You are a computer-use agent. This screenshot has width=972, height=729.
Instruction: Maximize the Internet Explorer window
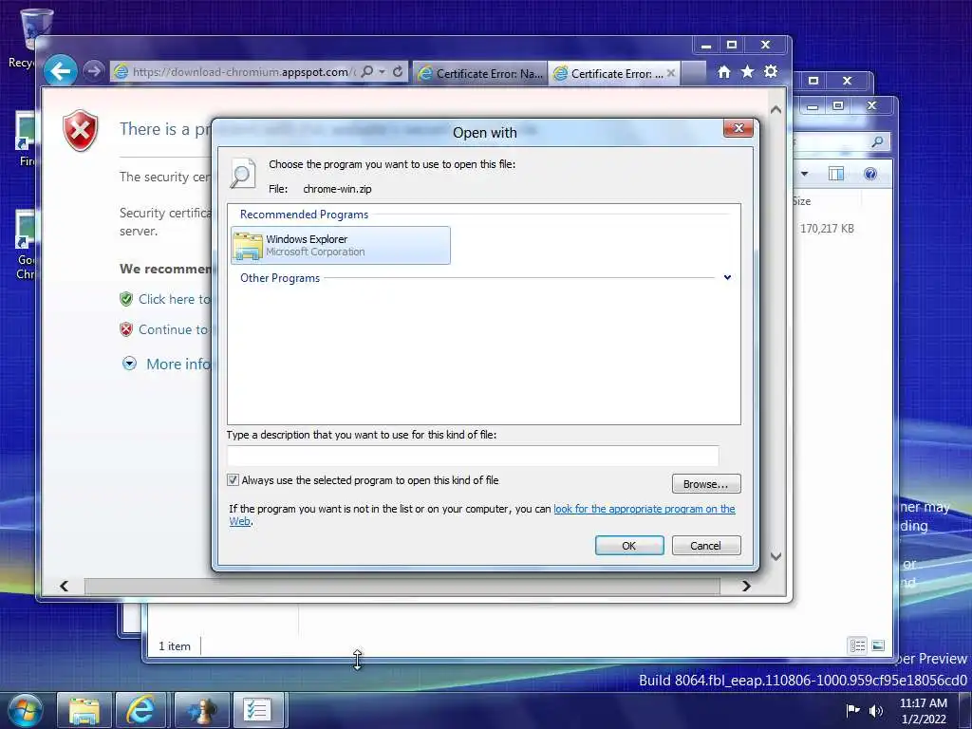click(x=732, y=45)
